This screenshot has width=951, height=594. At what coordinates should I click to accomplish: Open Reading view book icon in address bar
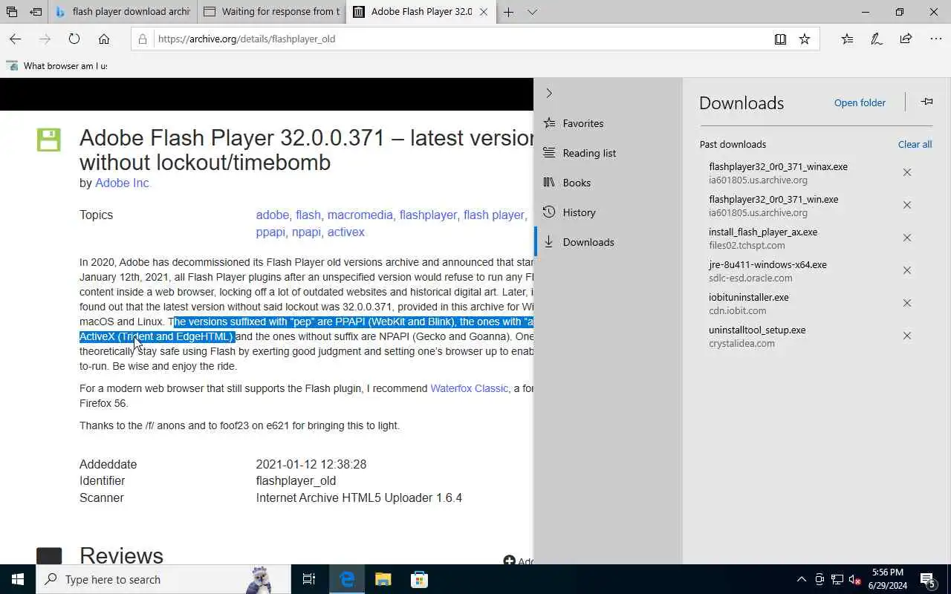pos(780,39)
